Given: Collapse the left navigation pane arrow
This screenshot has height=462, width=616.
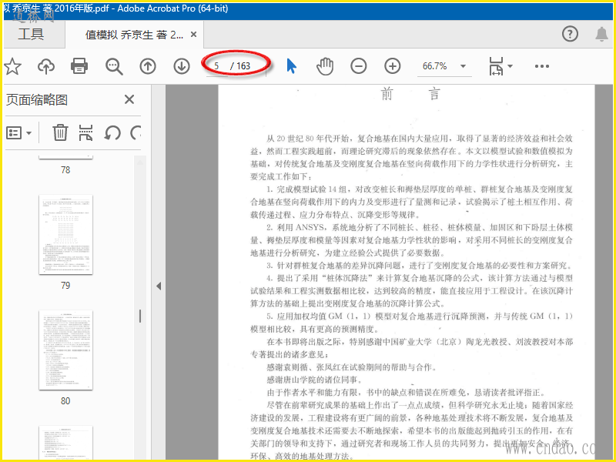Looking at the screenshot, I should click(159, 286).
